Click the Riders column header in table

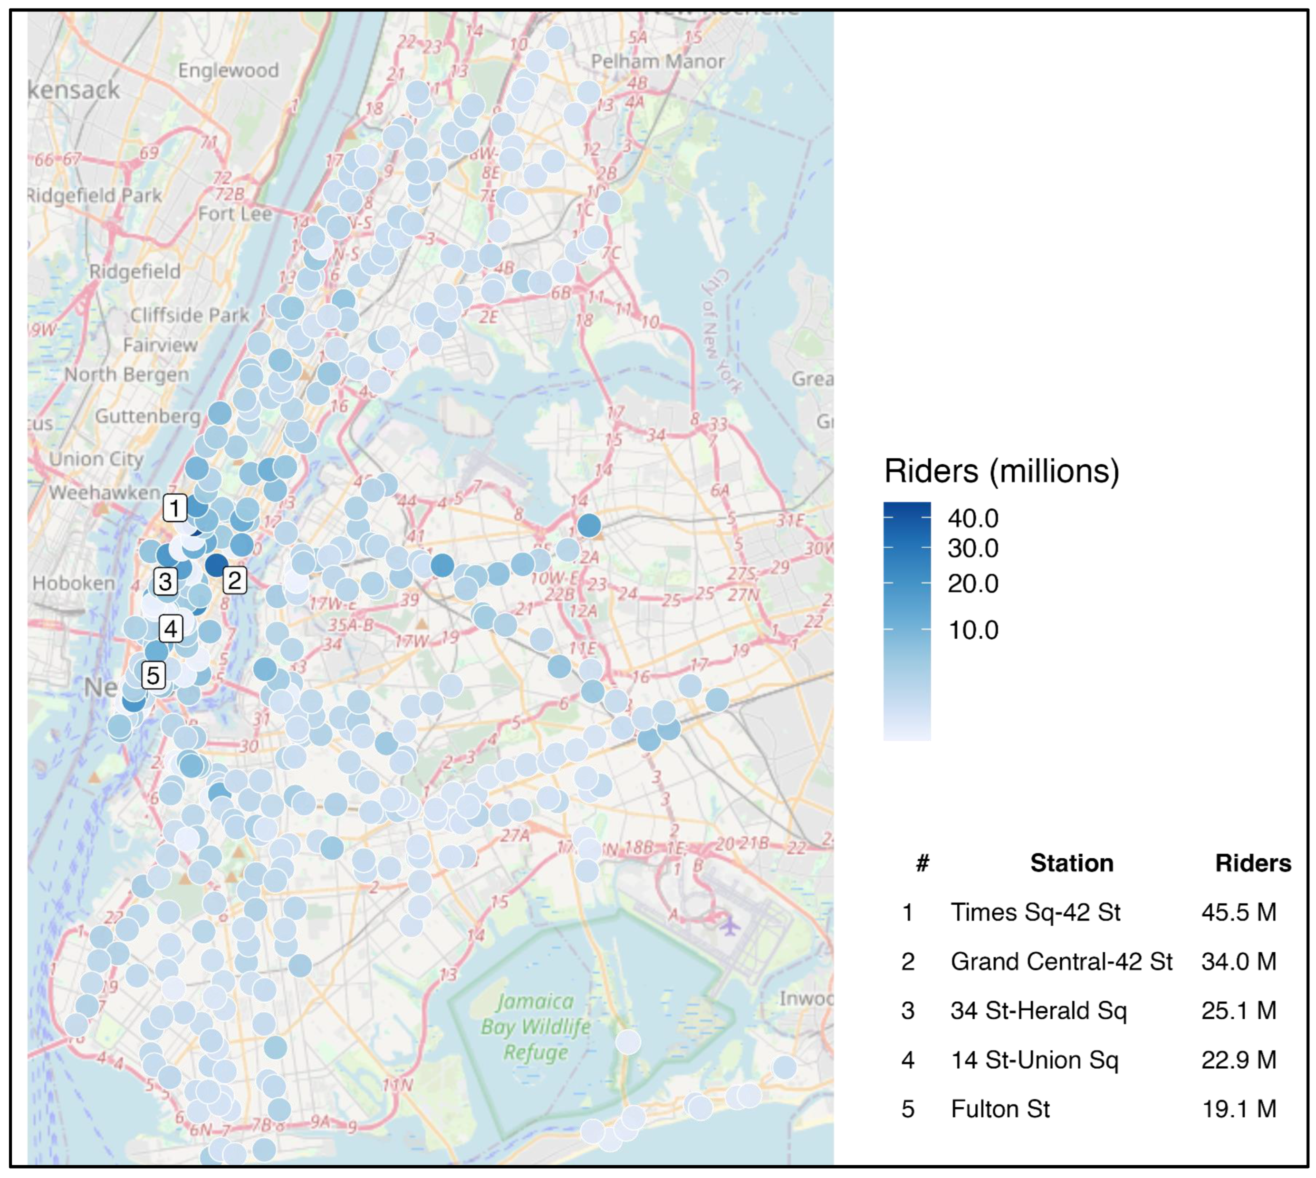[x=1253, y=863]
